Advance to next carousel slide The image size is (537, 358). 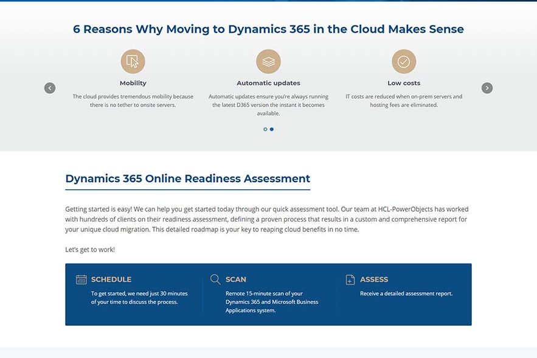click(487, 88)
